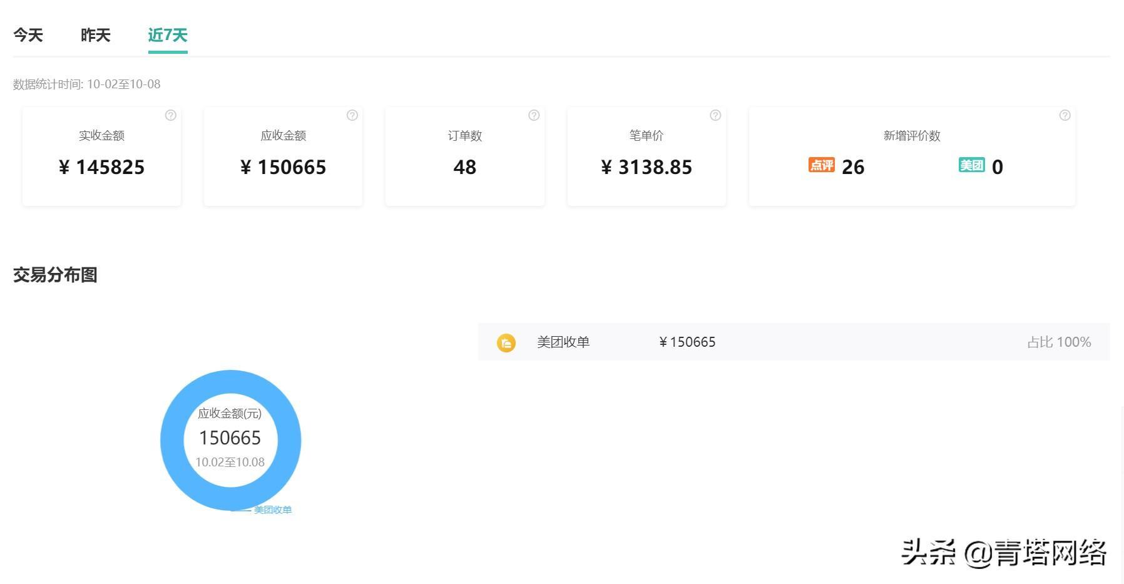
Task: Switch to the 昨天 tab
Action: (x=95, y=35)
